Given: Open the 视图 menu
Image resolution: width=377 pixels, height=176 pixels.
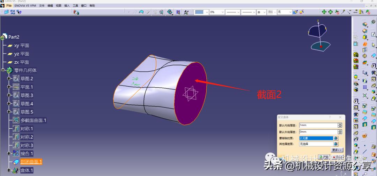Looking at the screenshot, I should click(59, 6).
